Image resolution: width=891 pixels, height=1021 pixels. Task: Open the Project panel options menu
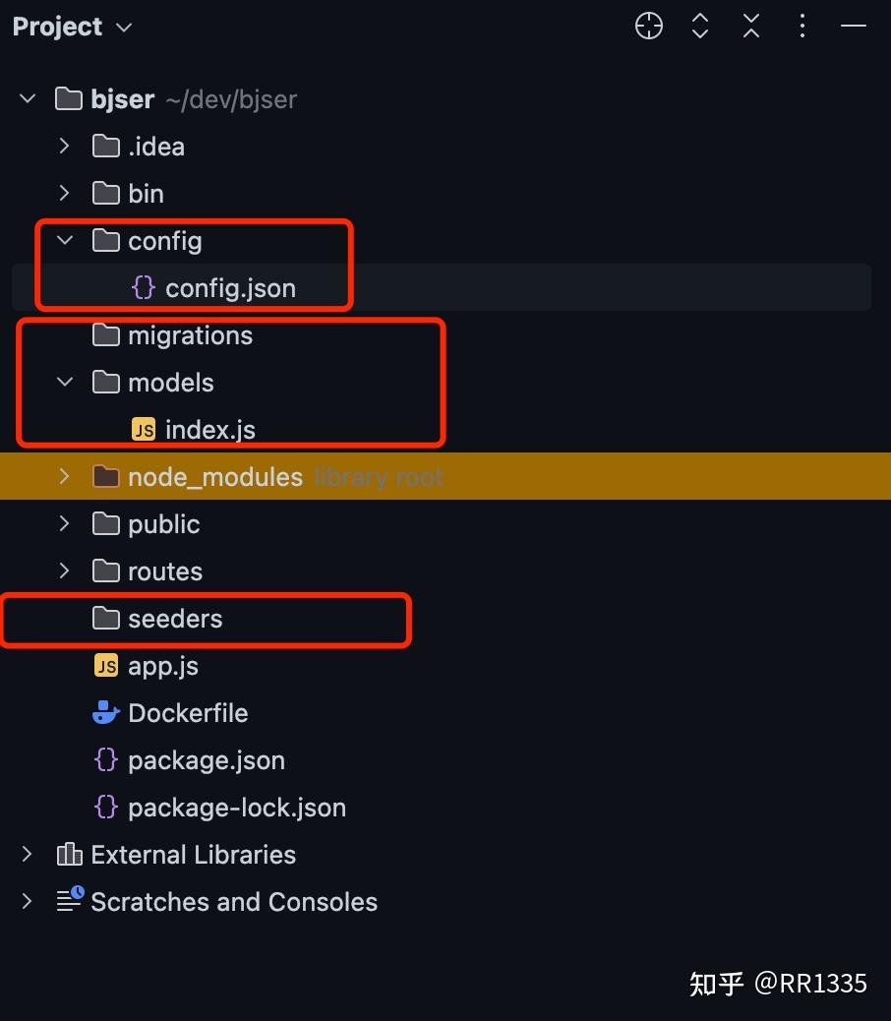pyautogui.click(x=802, y=27)
